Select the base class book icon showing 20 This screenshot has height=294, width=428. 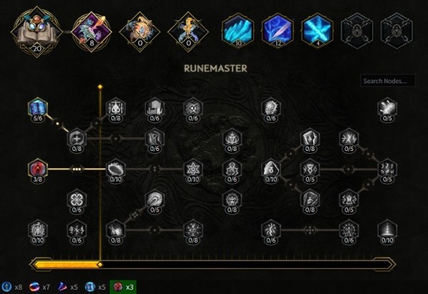pos(36,32)
